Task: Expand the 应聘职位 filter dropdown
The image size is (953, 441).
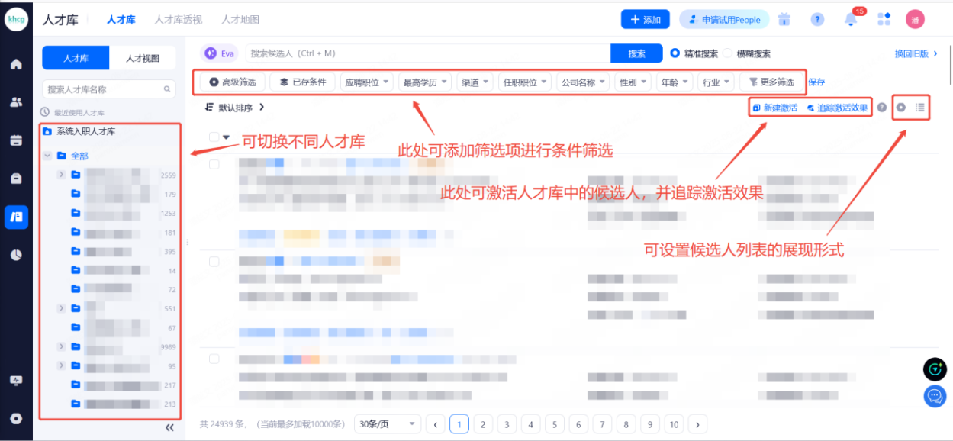Action: (x=366, y=82)
